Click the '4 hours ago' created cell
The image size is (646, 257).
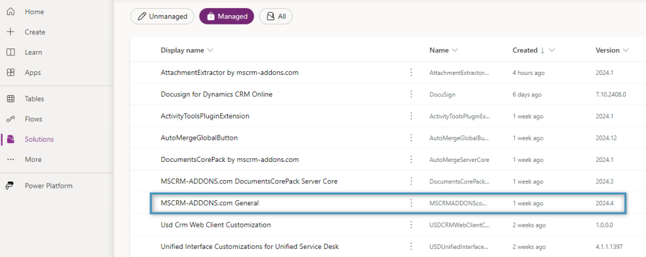tap(529, 73)
